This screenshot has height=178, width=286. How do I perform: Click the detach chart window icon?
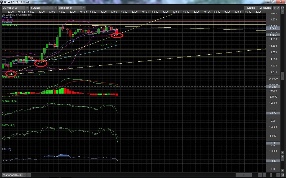(x=283, y=8)
